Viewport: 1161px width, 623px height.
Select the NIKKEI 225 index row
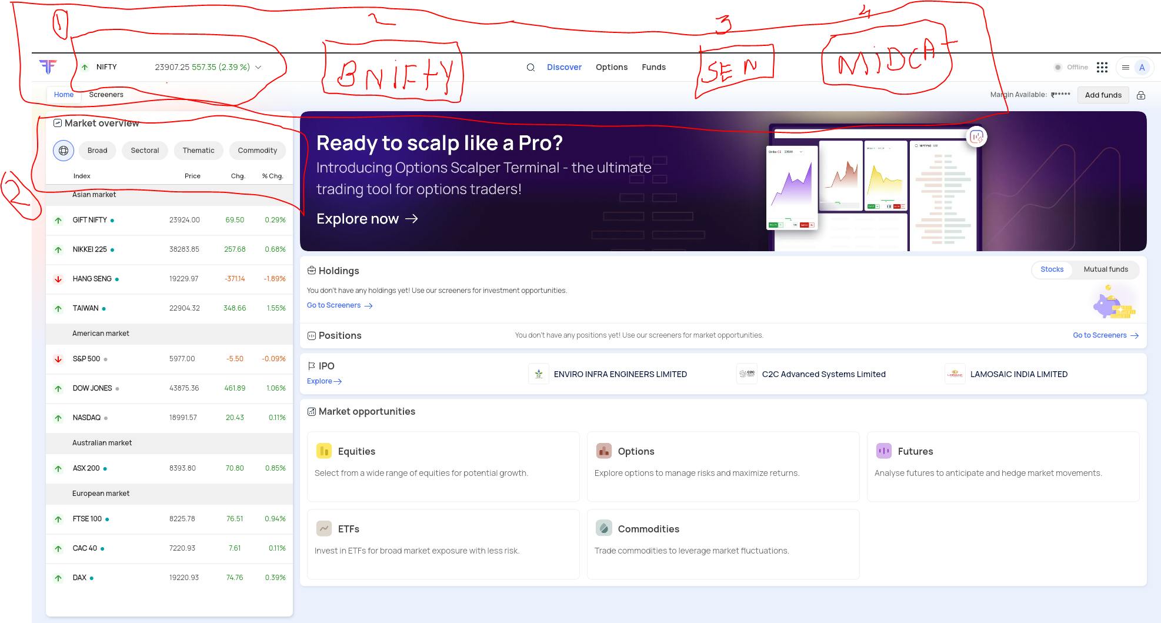169,249
